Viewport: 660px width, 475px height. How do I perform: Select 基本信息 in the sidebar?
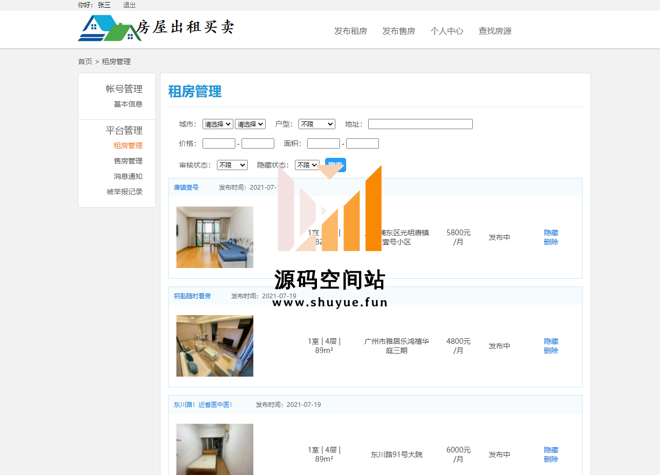click(128, 104)
